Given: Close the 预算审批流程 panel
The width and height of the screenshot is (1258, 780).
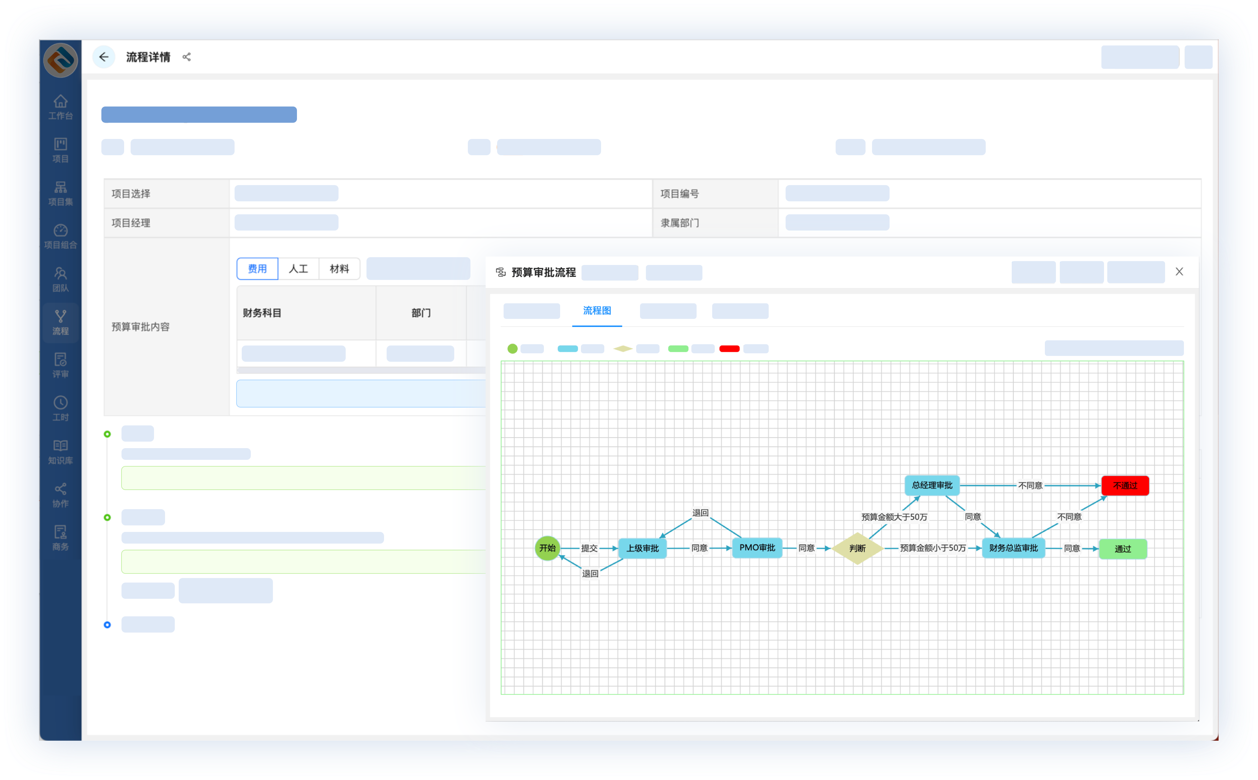Looking at the screenshot, I should point(1179,272).
